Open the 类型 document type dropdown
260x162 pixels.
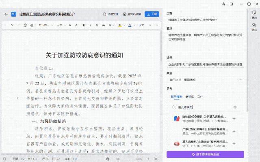[205, 80]
